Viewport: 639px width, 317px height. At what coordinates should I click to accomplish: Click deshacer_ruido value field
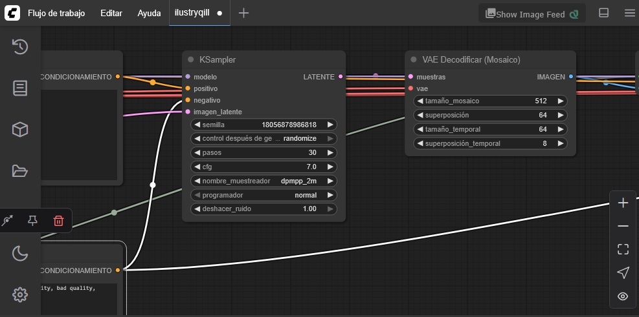coord(263,209)
